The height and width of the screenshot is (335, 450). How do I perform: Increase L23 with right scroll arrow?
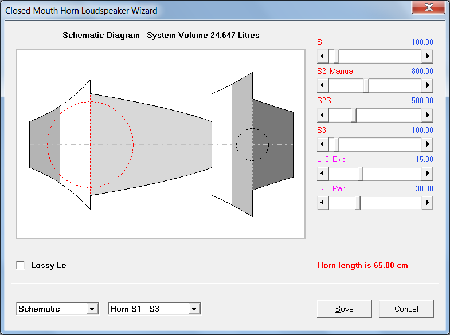(427, 203)
